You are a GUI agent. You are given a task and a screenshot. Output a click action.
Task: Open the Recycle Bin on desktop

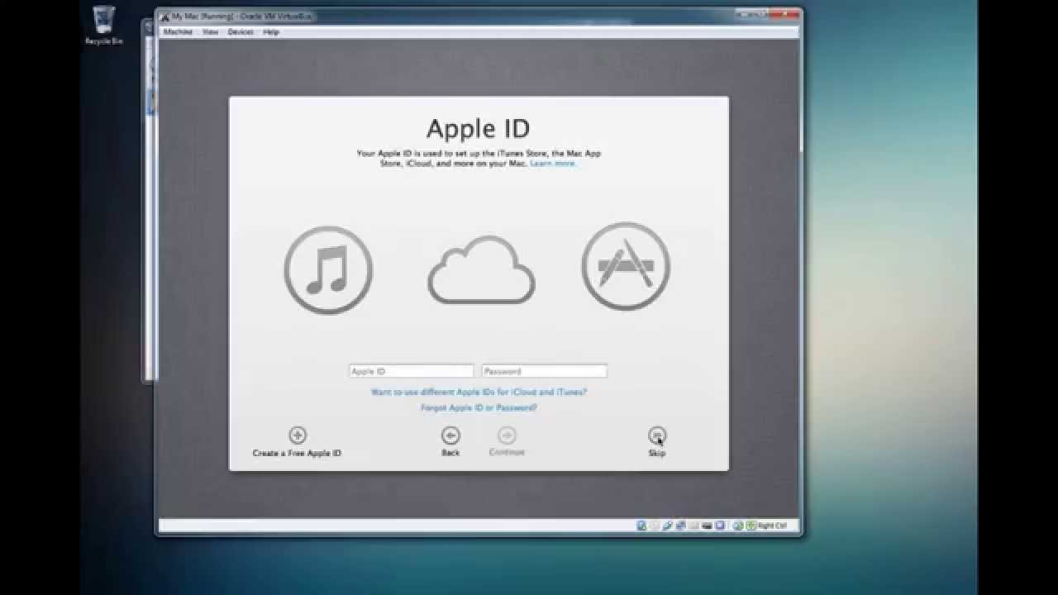tap(104, 25)
